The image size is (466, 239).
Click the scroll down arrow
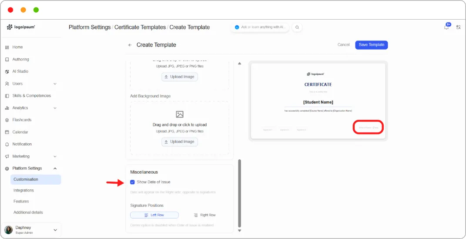pos(240,231)
